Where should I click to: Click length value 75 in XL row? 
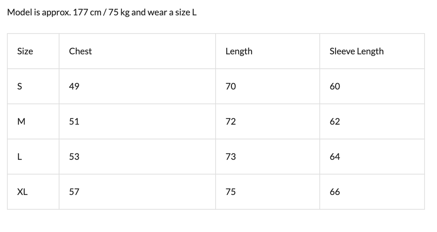[x=231, y=192]
